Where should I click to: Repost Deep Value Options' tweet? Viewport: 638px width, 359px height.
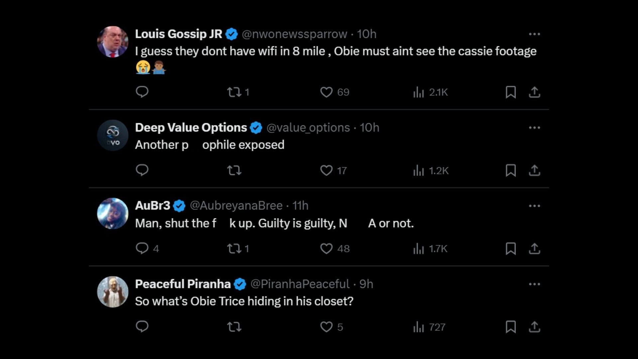[x=234, y=171]
